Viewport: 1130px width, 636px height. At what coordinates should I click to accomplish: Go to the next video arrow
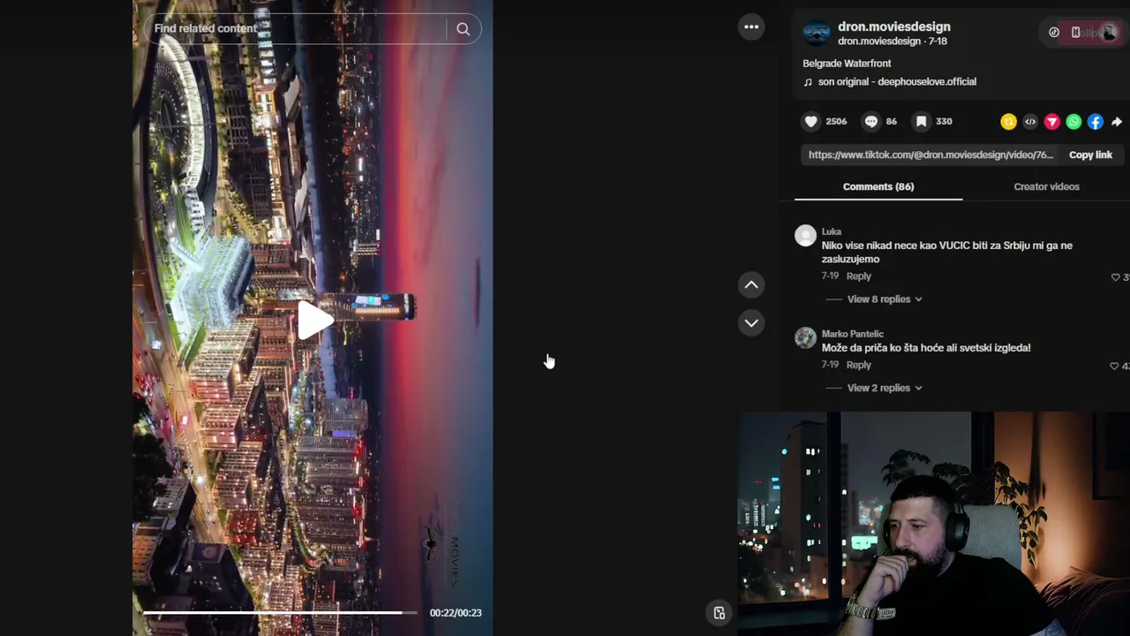pos(751,322)
